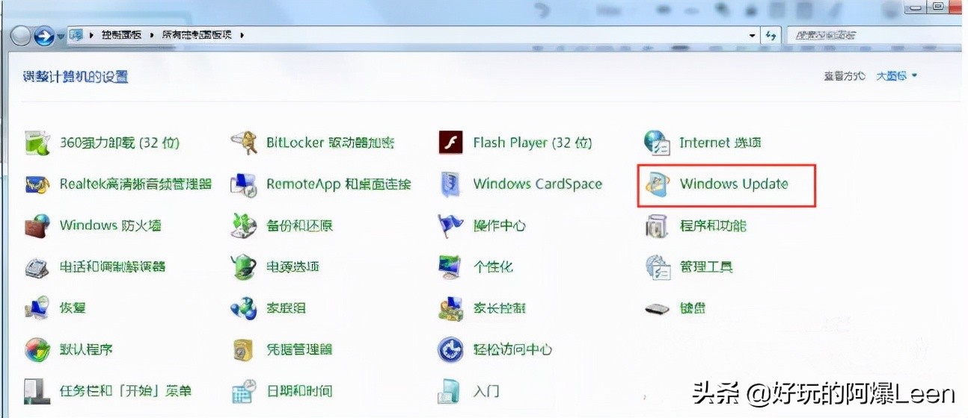This screenshot has width=968, height=418.
Task: Click the 程序和功能 text link
Action: [x=713, y=225]
